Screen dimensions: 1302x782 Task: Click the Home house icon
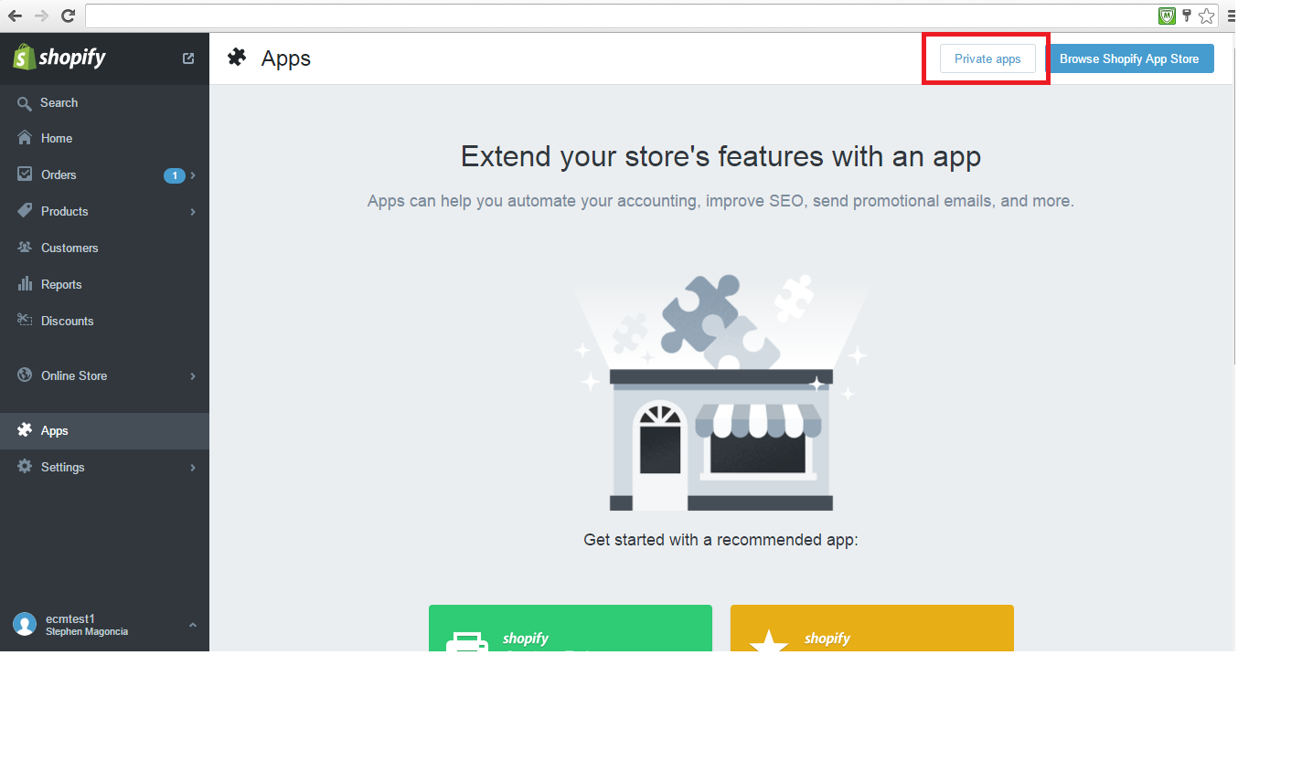(x=25, y=138)
